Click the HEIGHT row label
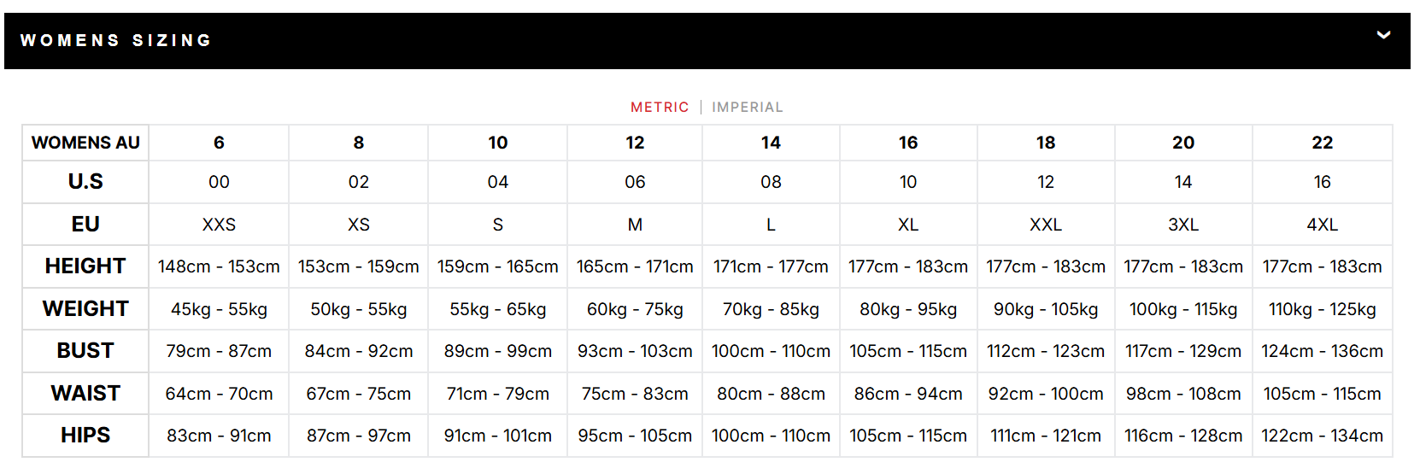 (85, 266)
